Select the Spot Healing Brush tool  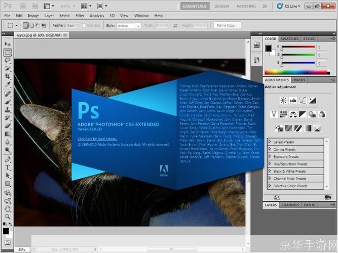(8, 94)
